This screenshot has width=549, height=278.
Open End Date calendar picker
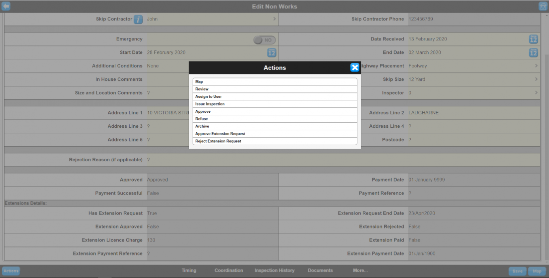pyautogui.click(x=533, y=52)
